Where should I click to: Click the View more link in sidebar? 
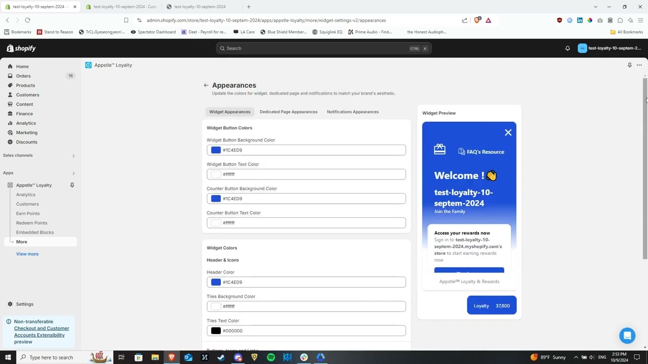tap(27, 254)
